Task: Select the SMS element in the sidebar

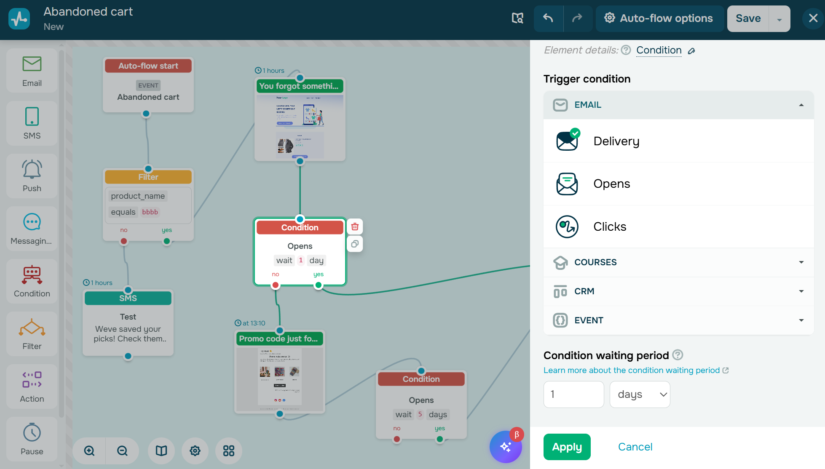Action: pos(31,123)
